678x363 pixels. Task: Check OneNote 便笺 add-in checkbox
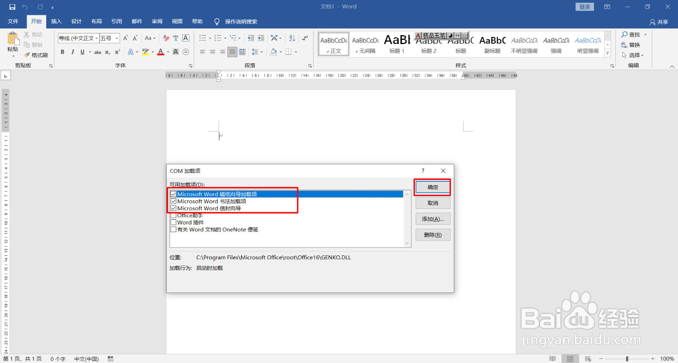[x=173, y=230]
